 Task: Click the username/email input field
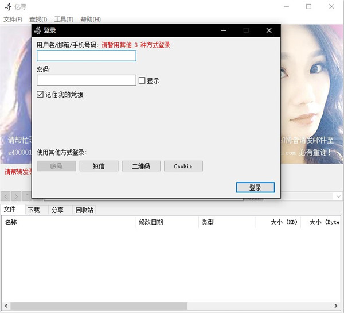coord(86,56)
